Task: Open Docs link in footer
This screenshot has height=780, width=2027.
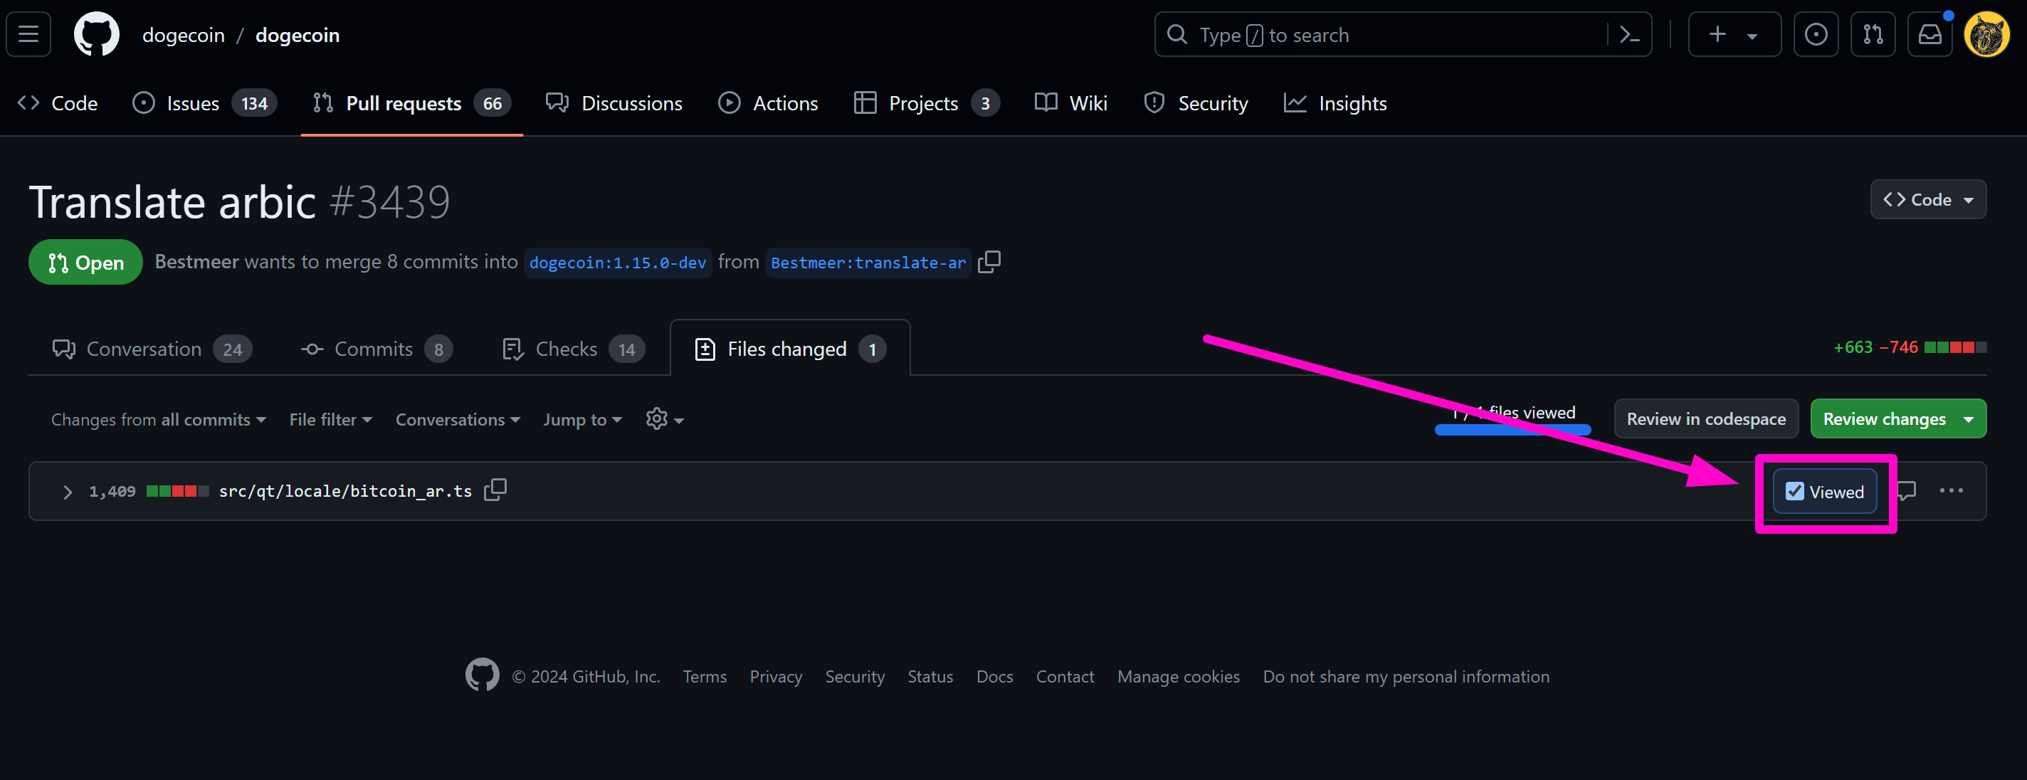Action: [x=994, y=676]
